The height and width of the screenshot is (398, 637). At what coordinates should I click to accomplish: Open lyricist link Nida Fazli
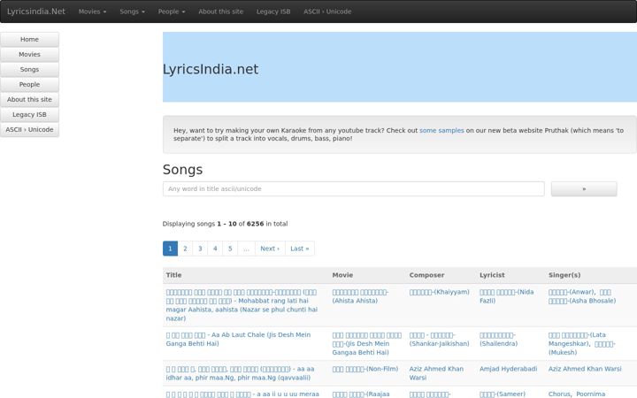click(x=507, y=296)
